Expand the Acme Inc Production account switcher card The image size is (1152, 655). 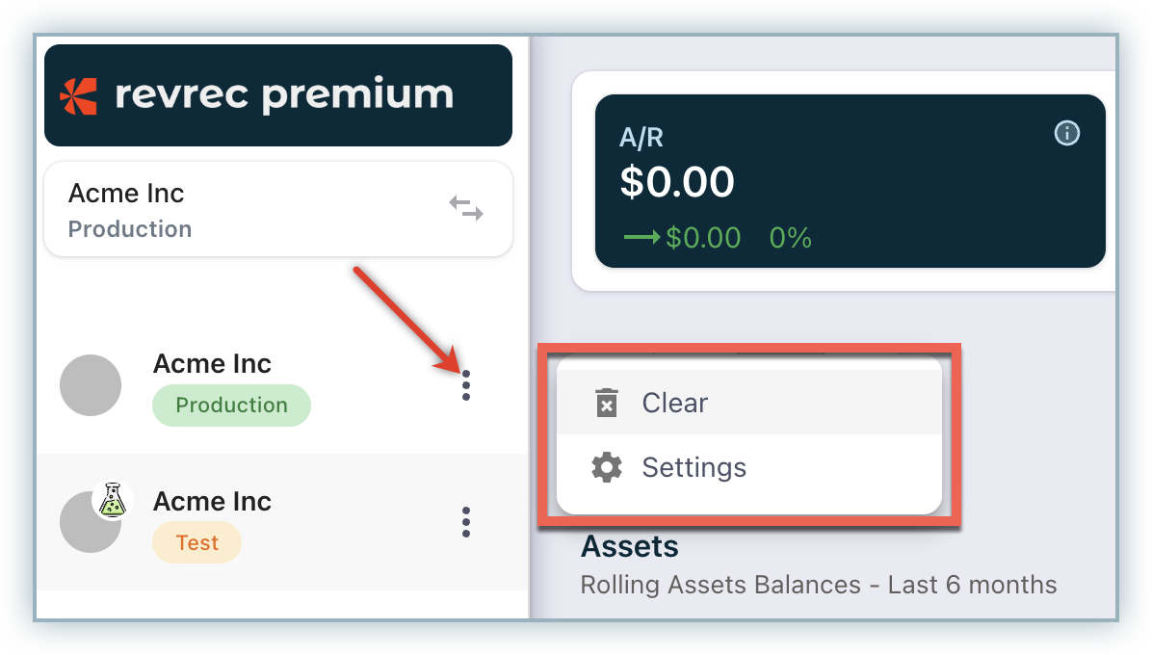(277, 209)
